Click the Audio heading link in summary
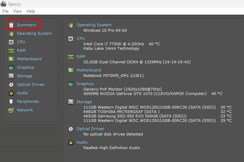 click(82, 142)
